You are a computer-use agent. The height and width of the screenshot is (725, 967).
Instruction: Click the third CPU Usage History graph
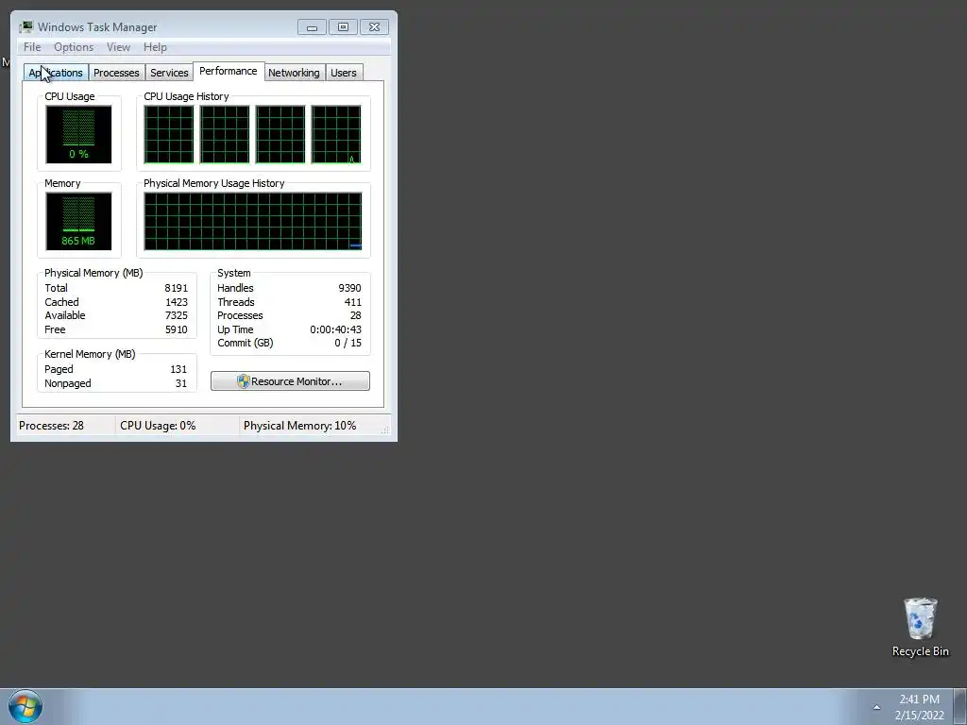[280, 134]
